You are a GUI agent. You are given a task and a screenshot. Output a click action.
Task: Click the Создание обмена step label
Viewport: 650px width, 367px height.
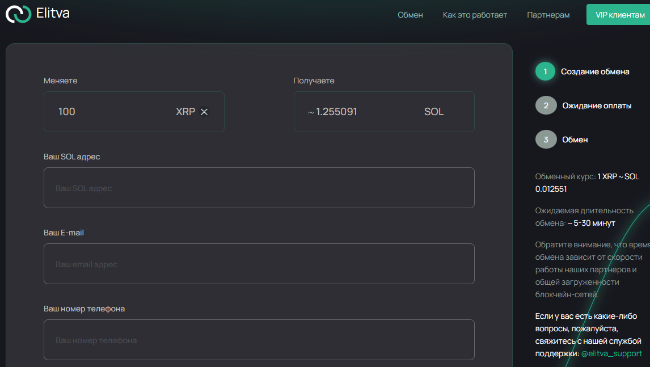click(595, 71)
